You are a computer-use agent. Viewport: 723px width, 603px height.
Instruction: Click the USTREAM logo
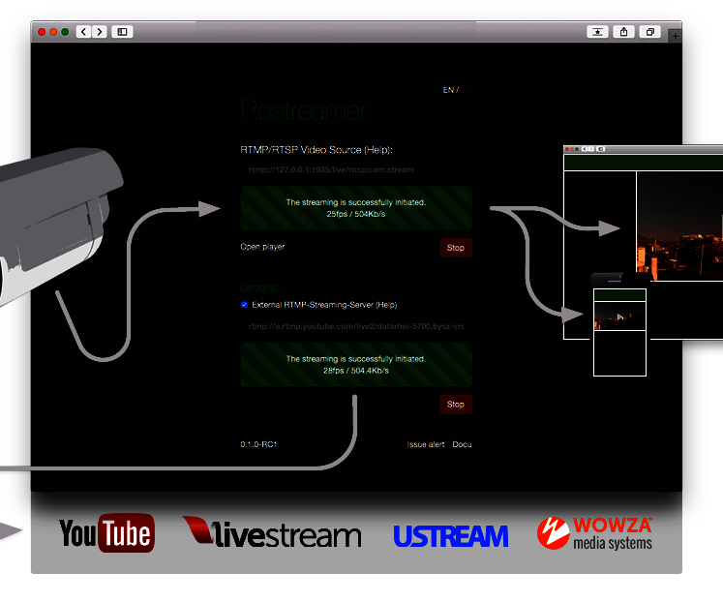(451, 536)
